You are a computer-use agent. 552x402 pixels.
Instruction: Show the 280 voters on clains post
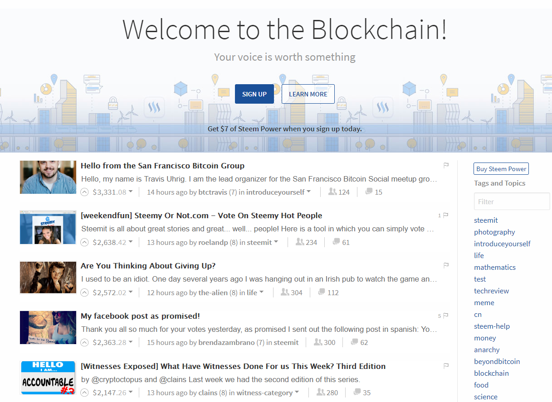tap(327, 392)
